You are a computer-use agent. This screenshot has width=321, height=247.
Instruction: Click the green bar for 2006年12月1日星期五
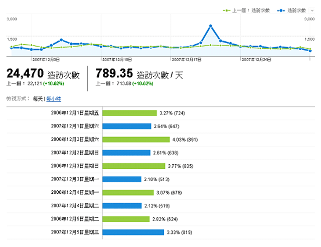point(129,113)
